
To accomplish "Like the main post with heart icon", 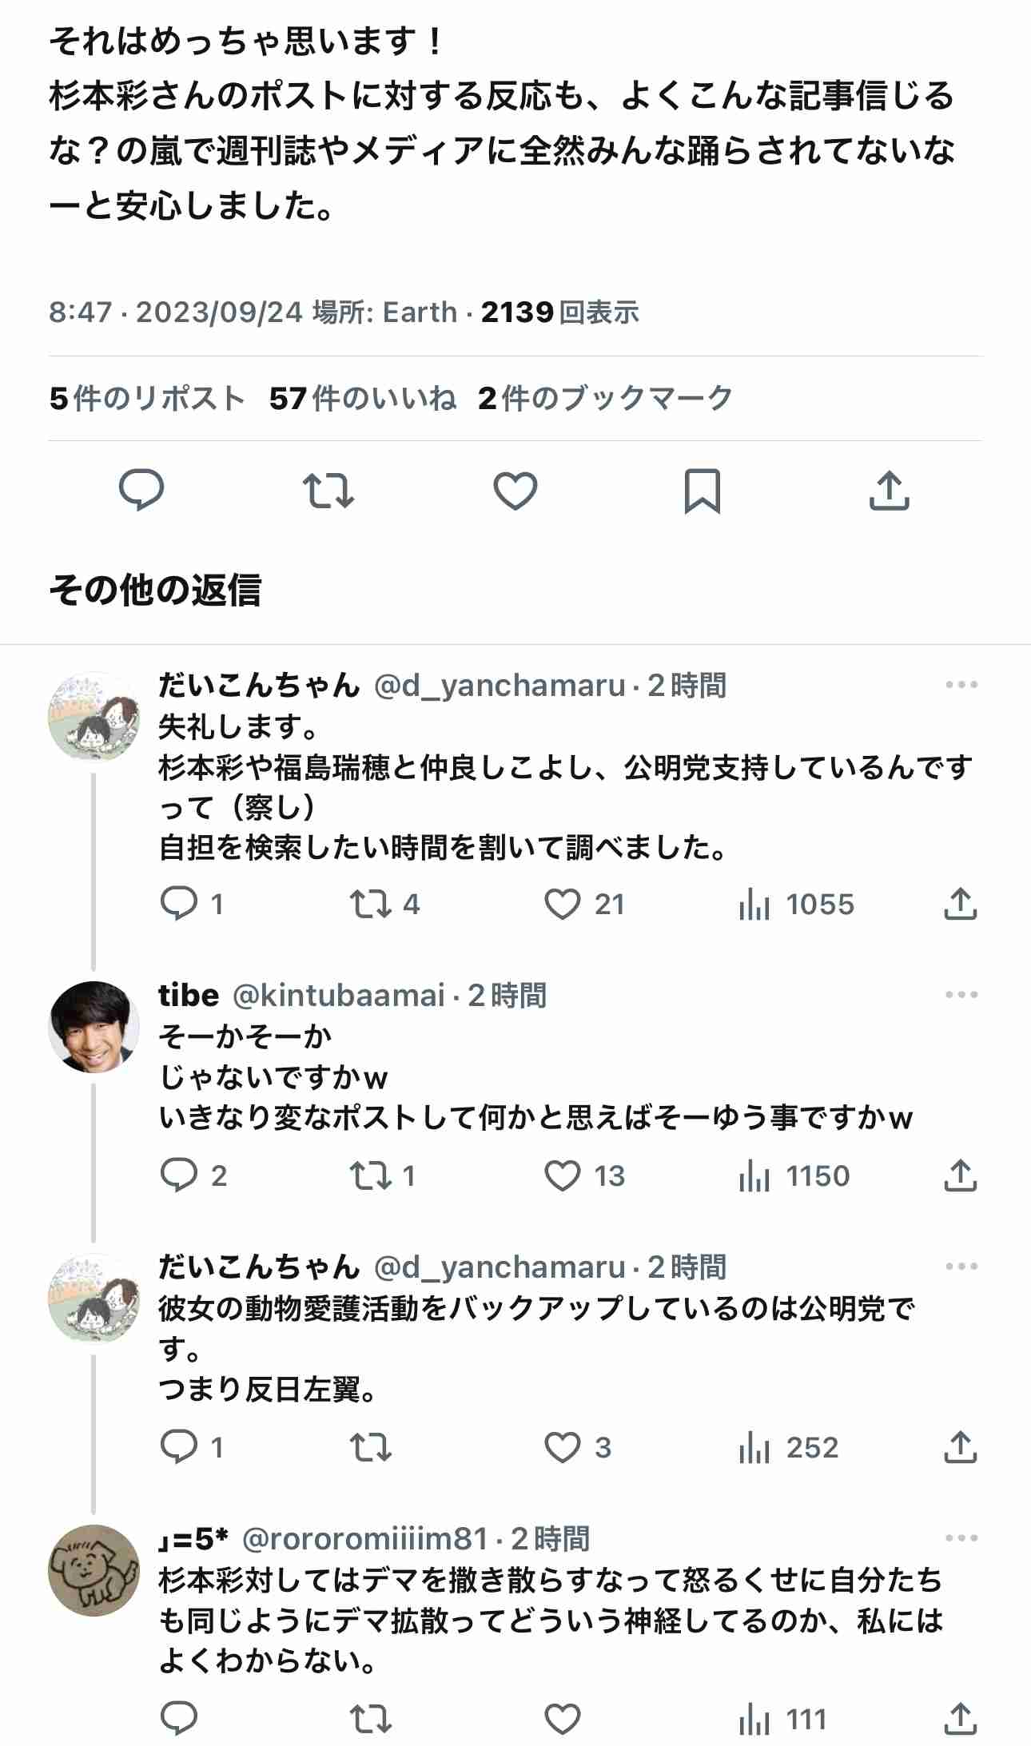I will point(515,490).
